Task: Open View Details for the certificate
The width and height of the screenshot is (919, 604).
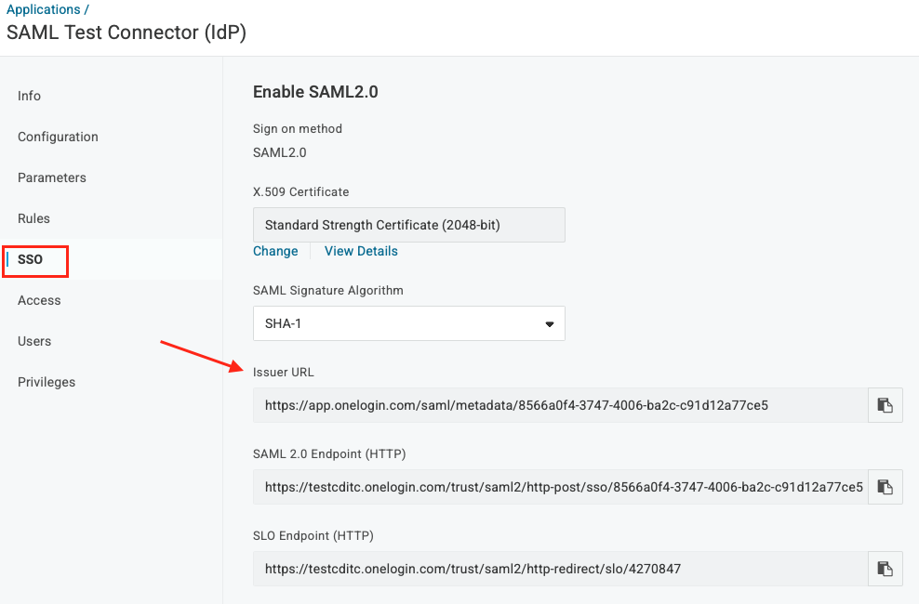Action: pos(361,251)
